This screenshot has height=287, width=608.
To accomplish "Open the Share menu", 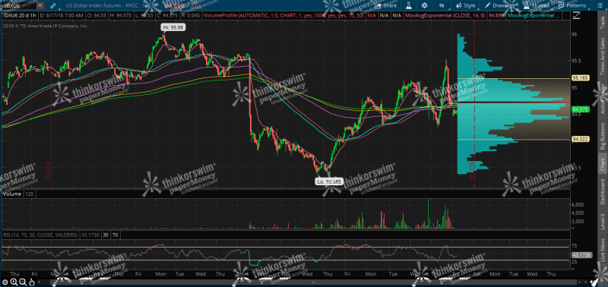I will pos(385,5).
